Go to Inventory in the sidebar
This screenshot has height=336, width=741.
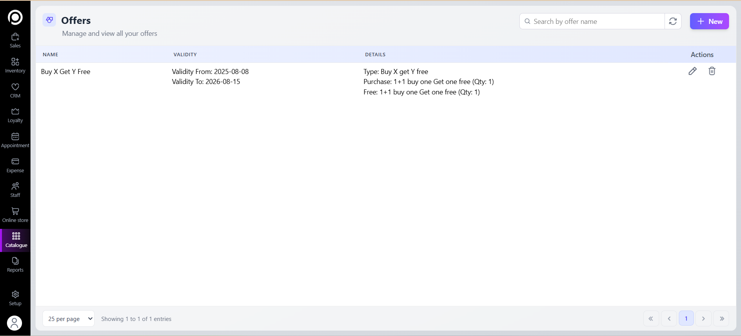click(x=15, y=66)
